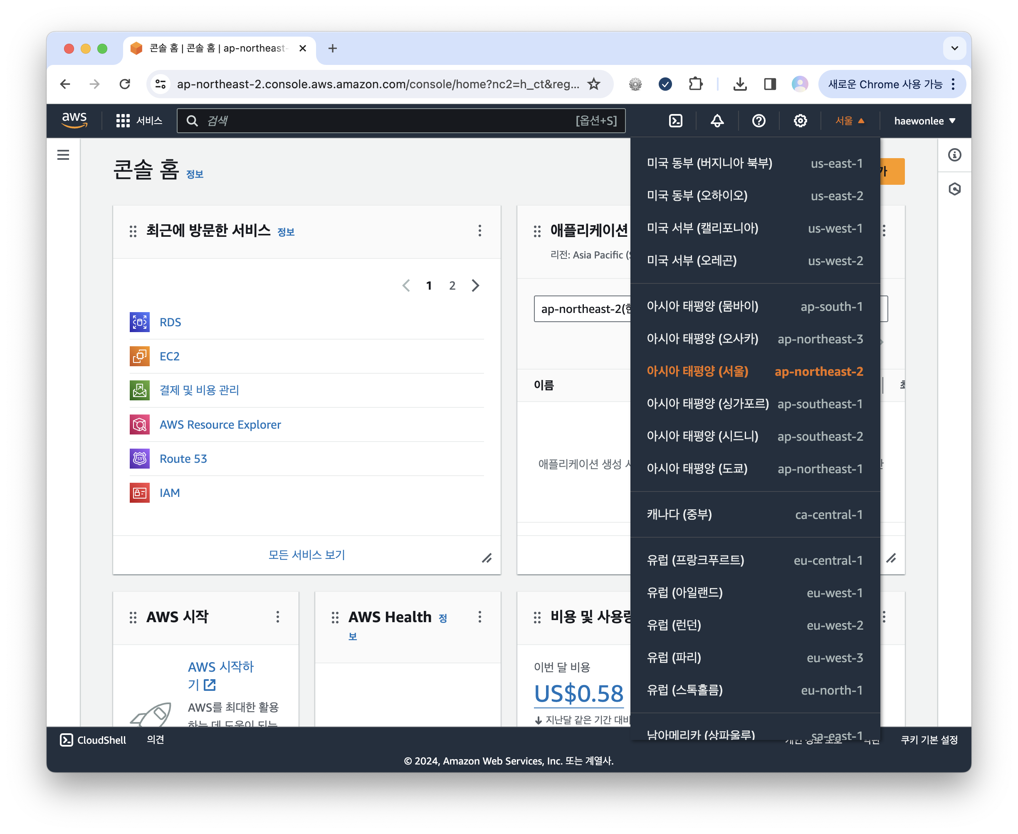Open CloudShell from the bottom status bar

pyautogui.click(x=94, y=740)
